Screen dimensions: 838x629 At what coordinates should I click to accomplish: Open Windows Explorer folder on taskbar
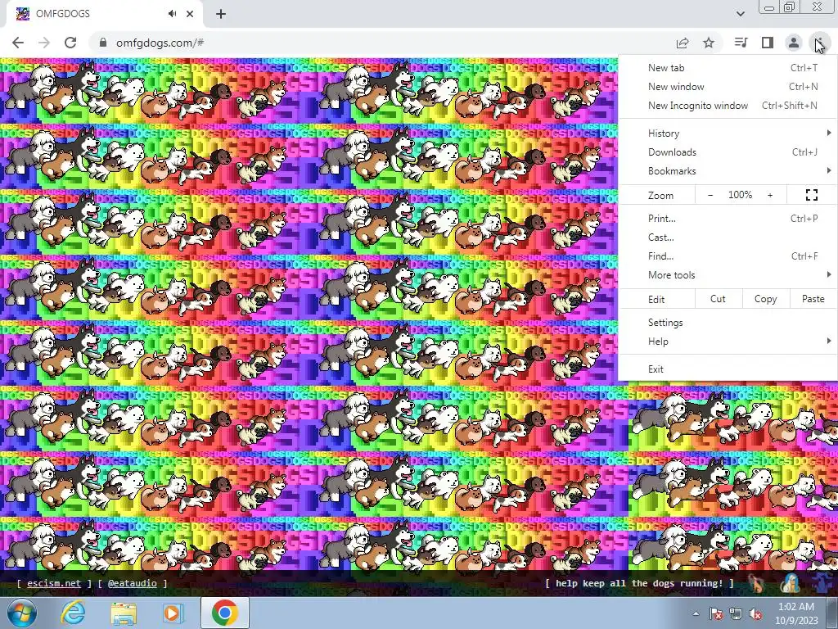click(x=123, y=613)
